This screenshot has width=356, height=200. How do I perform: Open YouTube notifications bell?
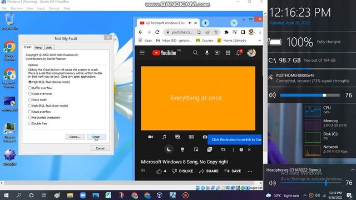click(x=239, y=53)
